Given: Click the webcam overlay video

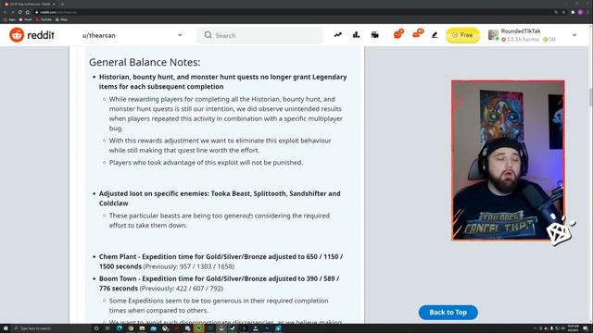Looking at the screenshot, I should pos(508,160).
